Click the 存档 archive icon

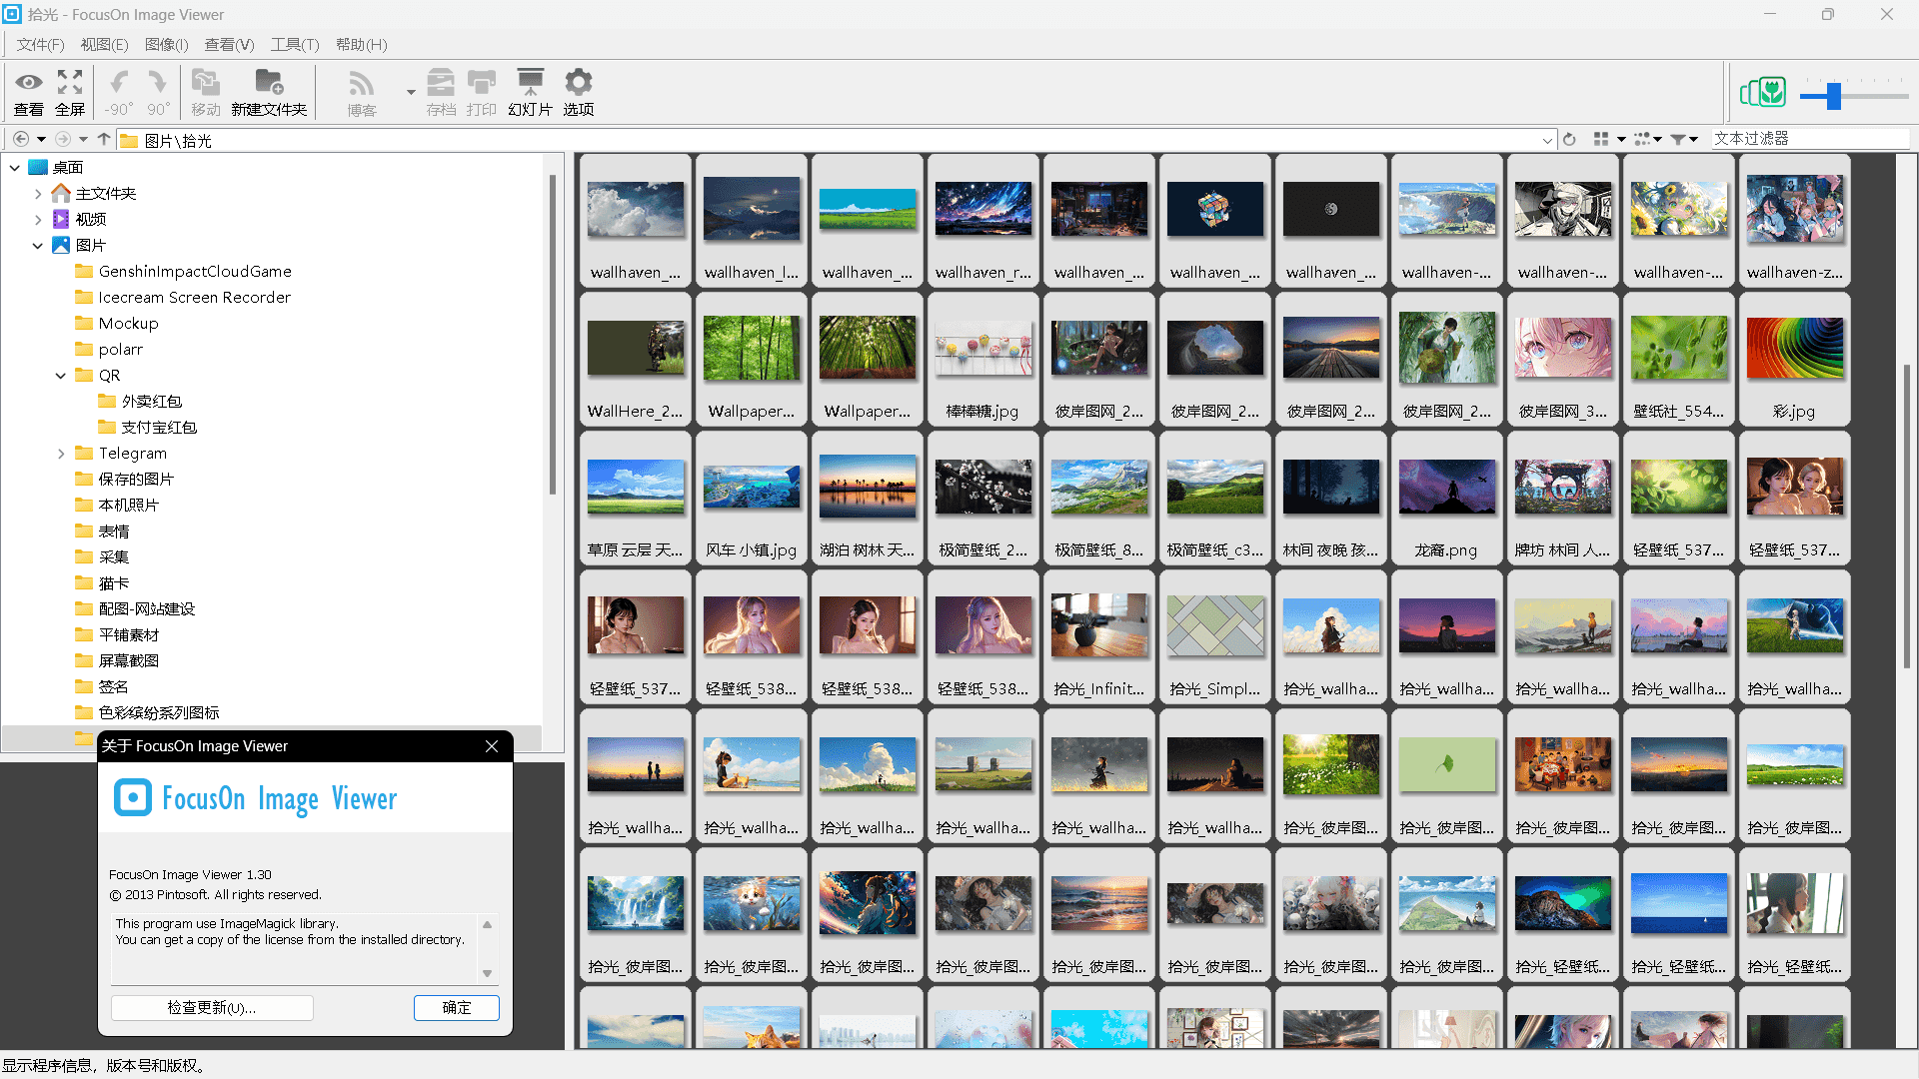(441, 93)
